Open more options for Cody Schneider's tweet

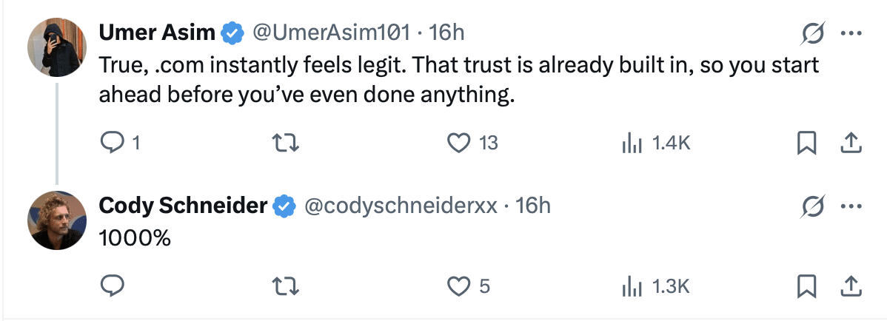click(x=851, y=206)
